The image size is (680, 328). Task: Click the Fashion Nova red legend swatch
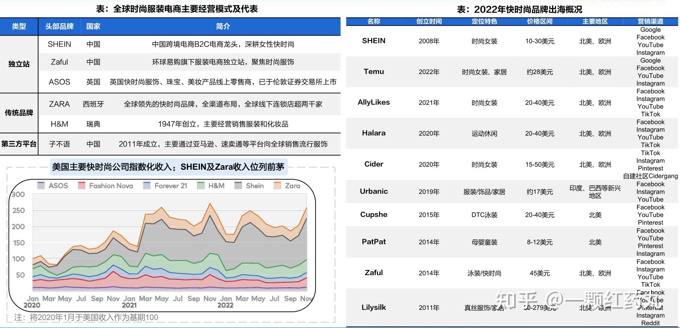pyautogui.click(x=82, y=186)
